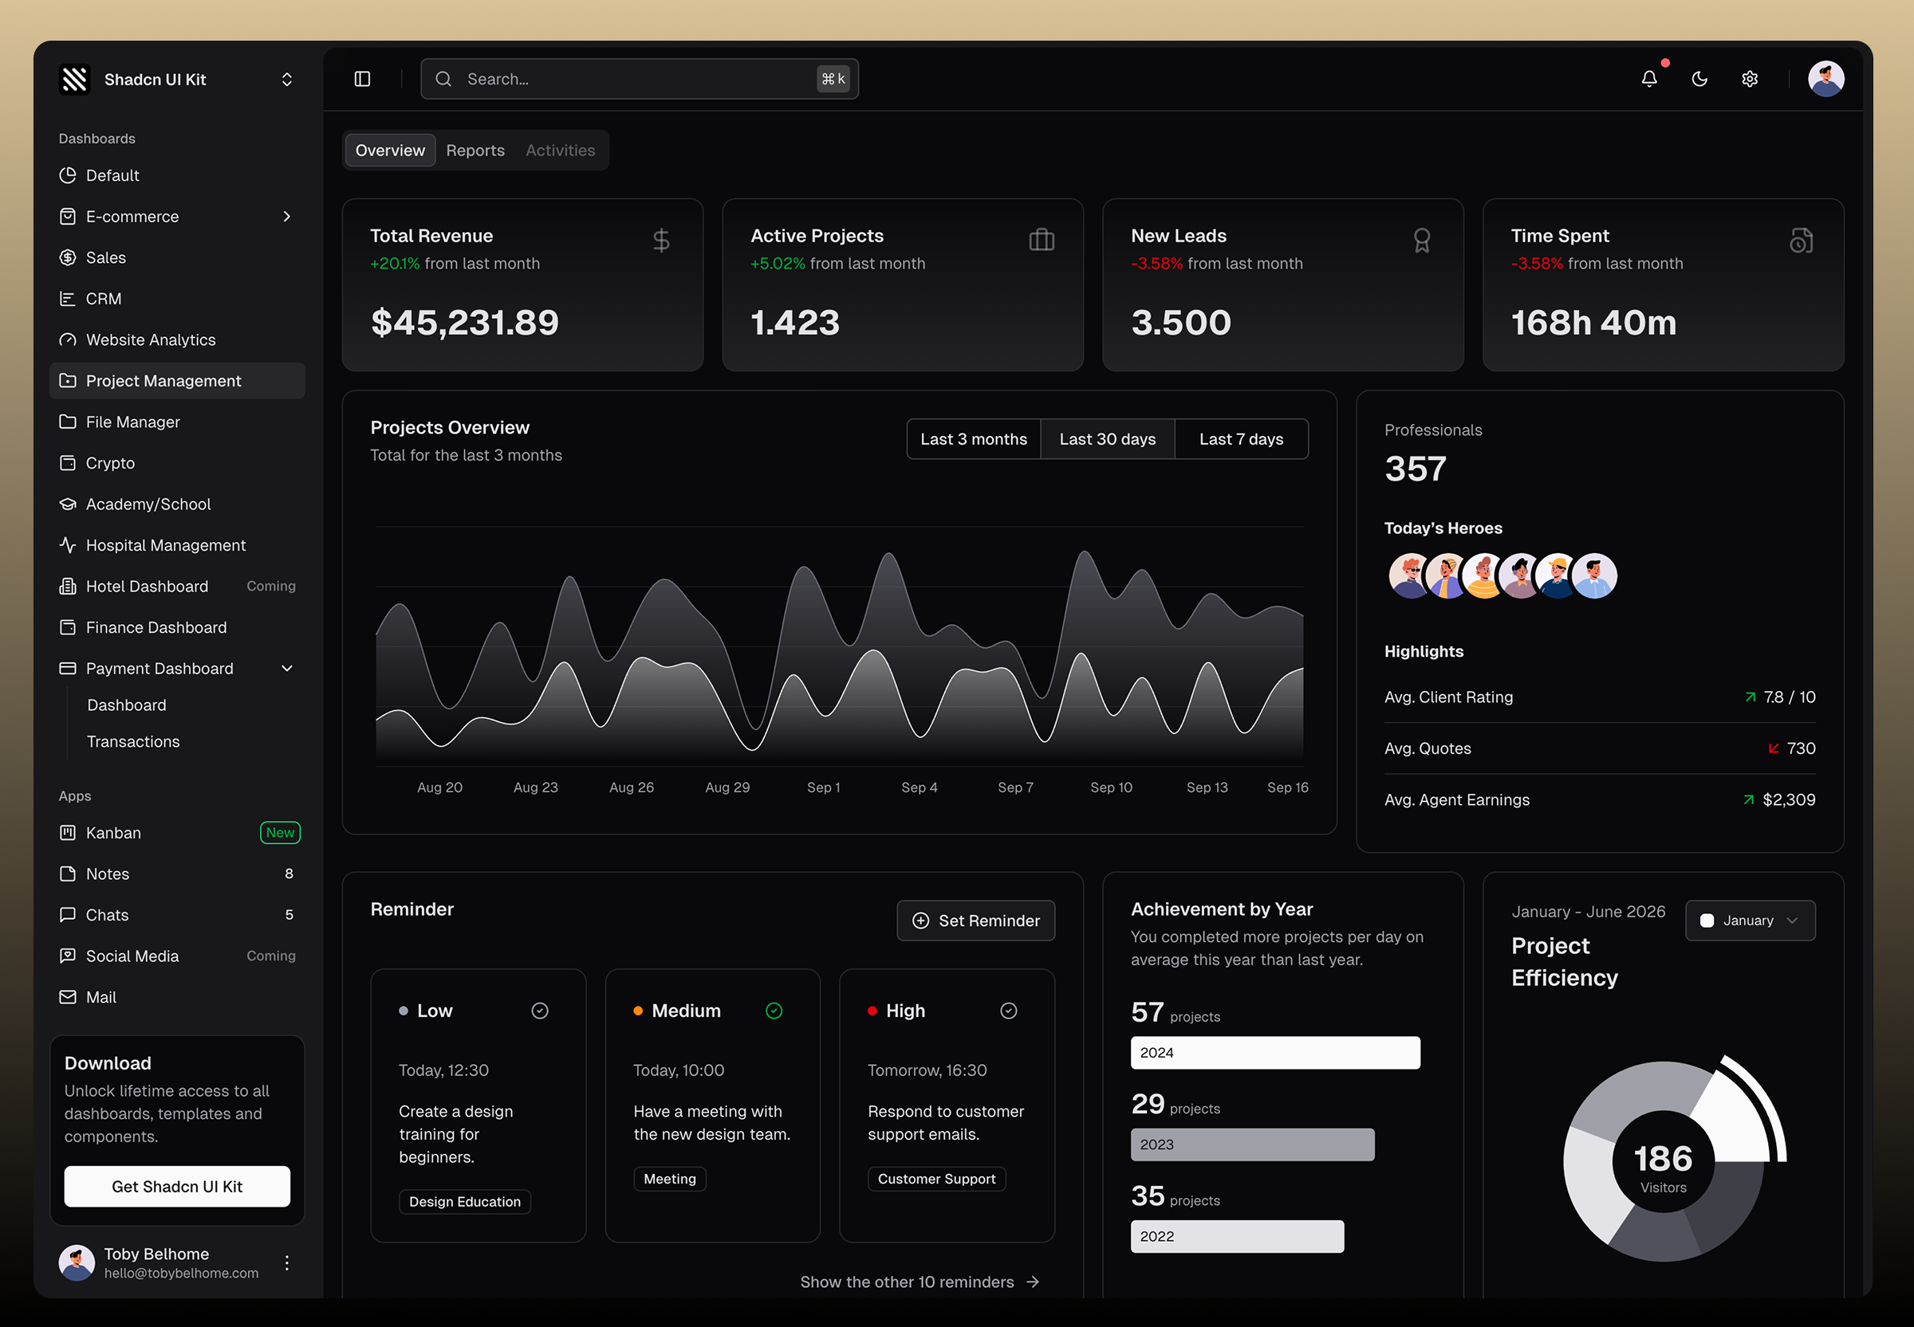Viewport: 1914px width, 1327px height.
Task: Toggle dark mode with the moon icon
Action: click(1699, 78)
